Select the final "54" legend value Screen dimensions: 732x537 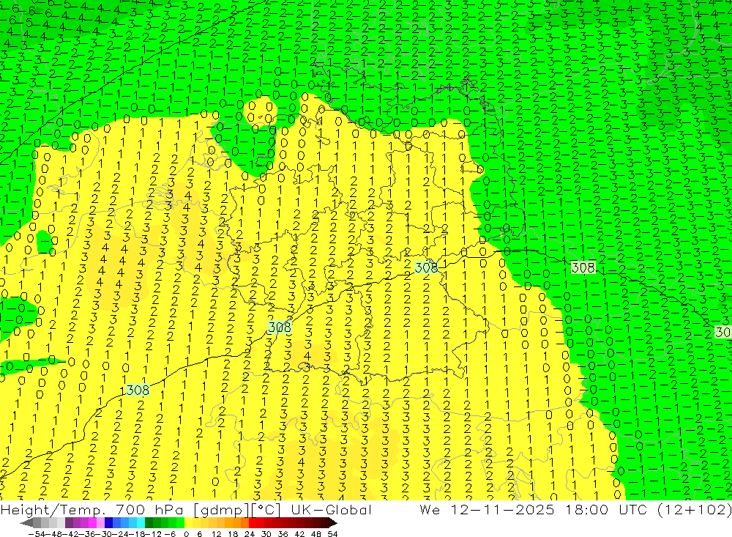coord(332,534)
